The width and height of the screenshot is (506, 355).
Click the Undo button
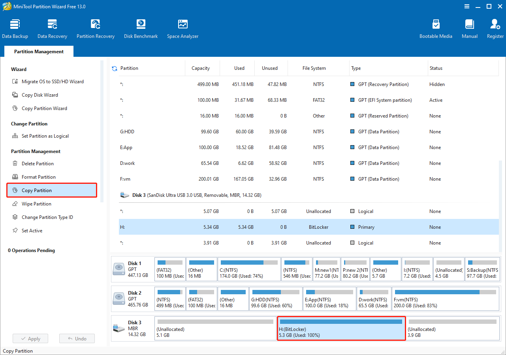pyautogui.click(x=77, y=338)
